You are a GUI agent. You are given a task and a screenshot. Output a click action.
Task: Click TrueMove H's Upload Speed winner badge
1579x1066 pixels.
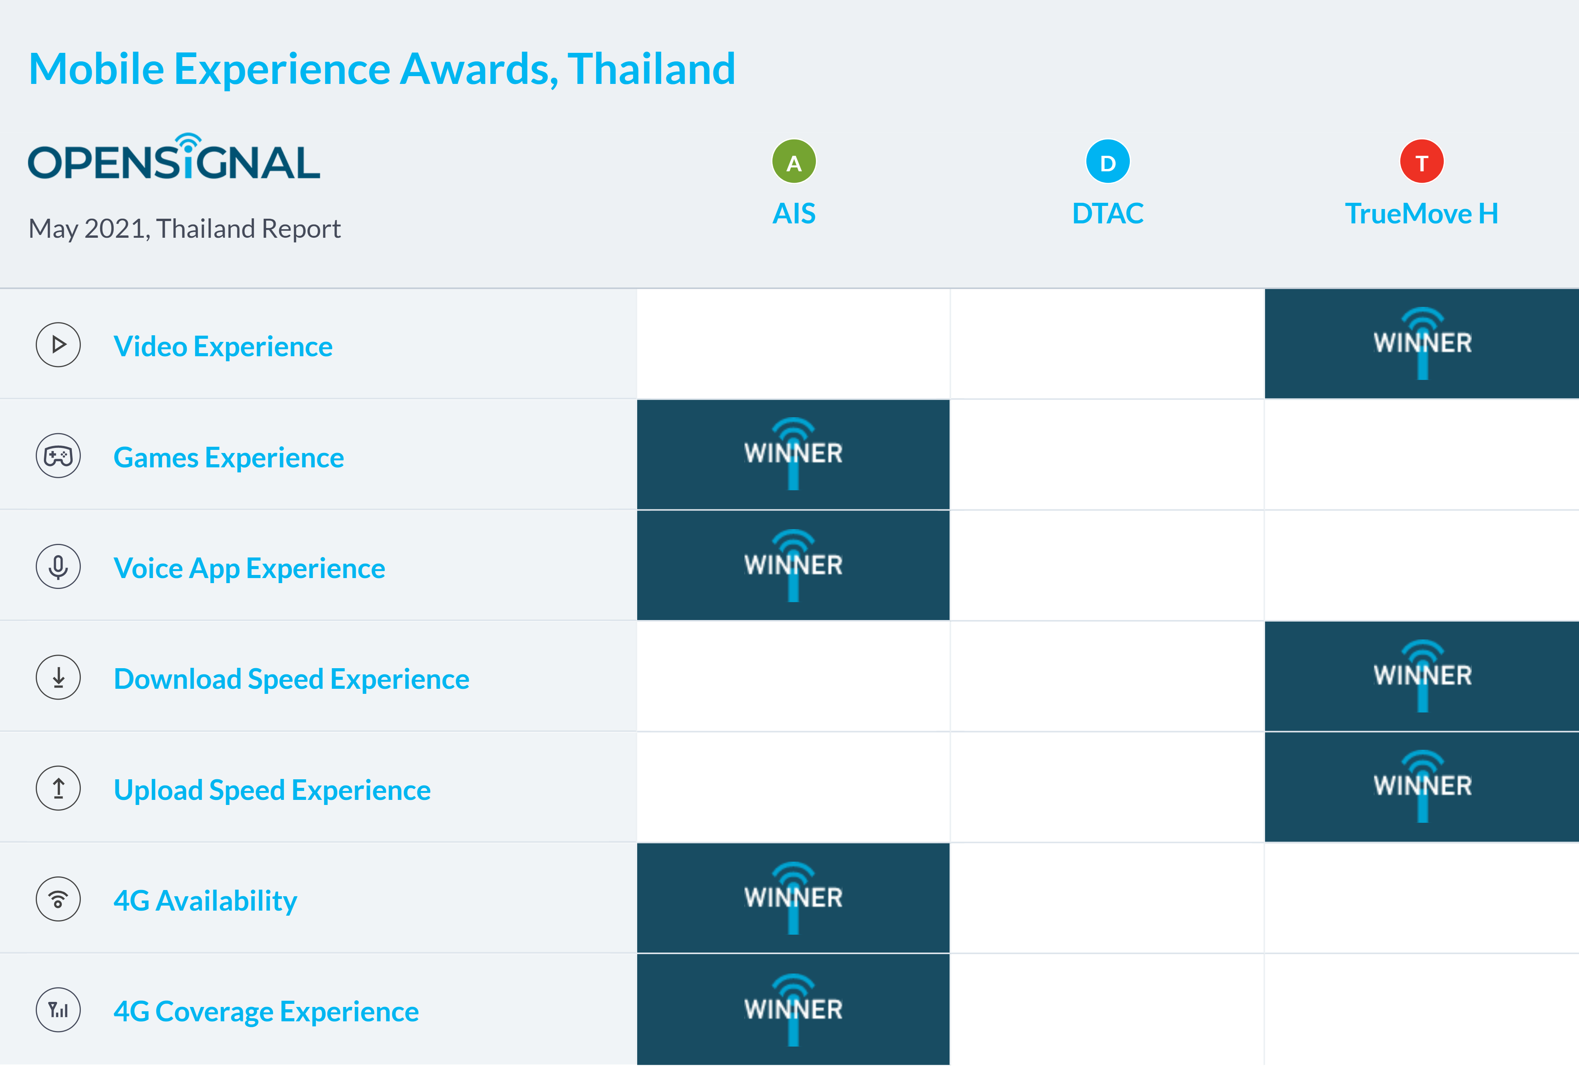[1422, 787]
